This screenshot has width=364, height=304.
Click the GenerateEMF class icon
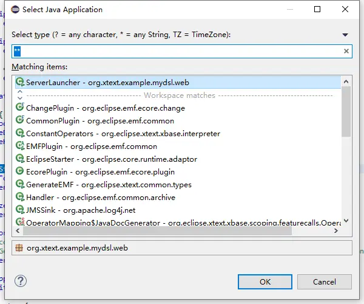tap(20, 184)
